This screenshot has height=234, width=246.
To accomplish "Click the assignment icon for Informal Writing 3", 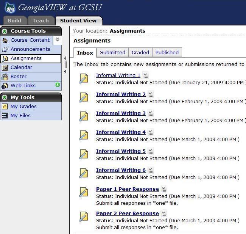I will [84, 116].
